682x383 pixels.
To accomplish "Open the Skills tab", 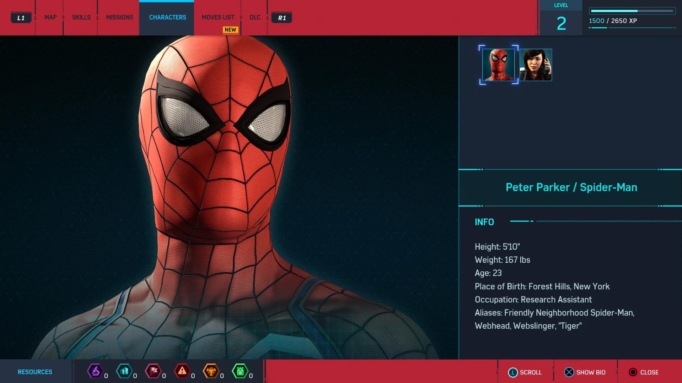I will point(81,17).
